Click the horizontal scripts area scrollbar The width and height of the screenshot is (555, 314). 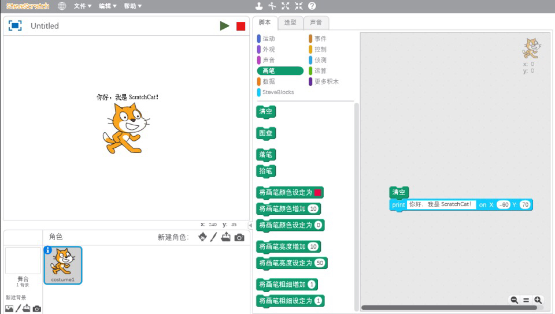point(449,308)
